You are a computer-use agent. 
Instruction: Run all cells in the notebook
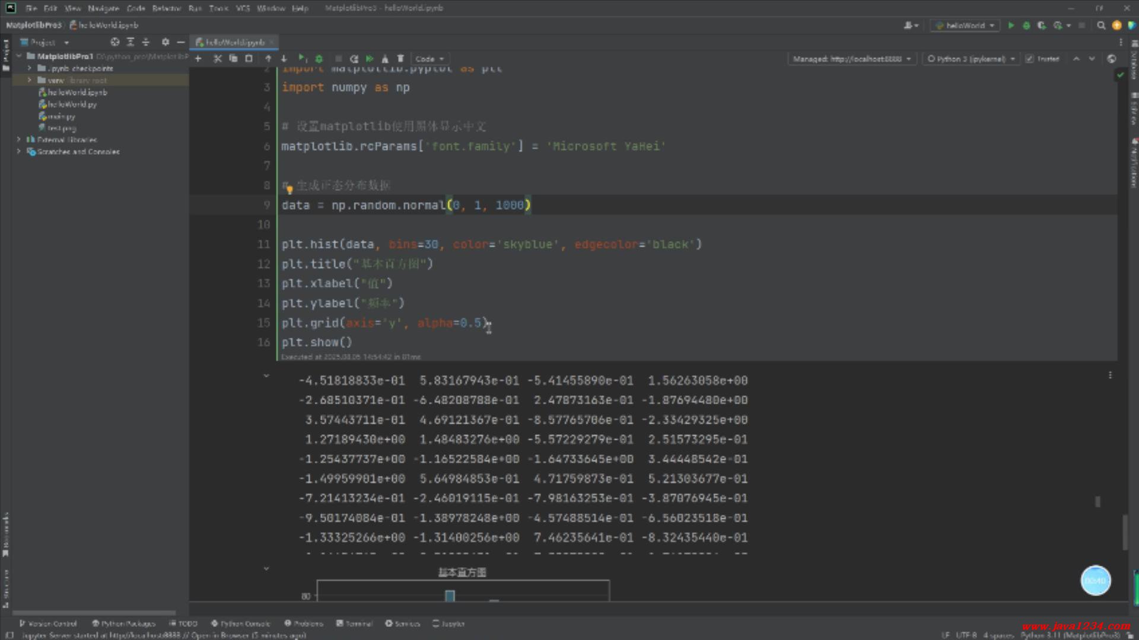370,59
